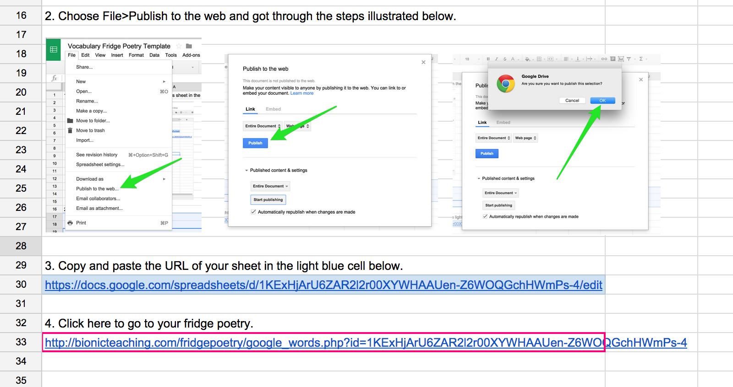The width and height of the screenshot is (733, 387).
Task: Open the File menu in the tutorial image
Action: pos(72,55)
